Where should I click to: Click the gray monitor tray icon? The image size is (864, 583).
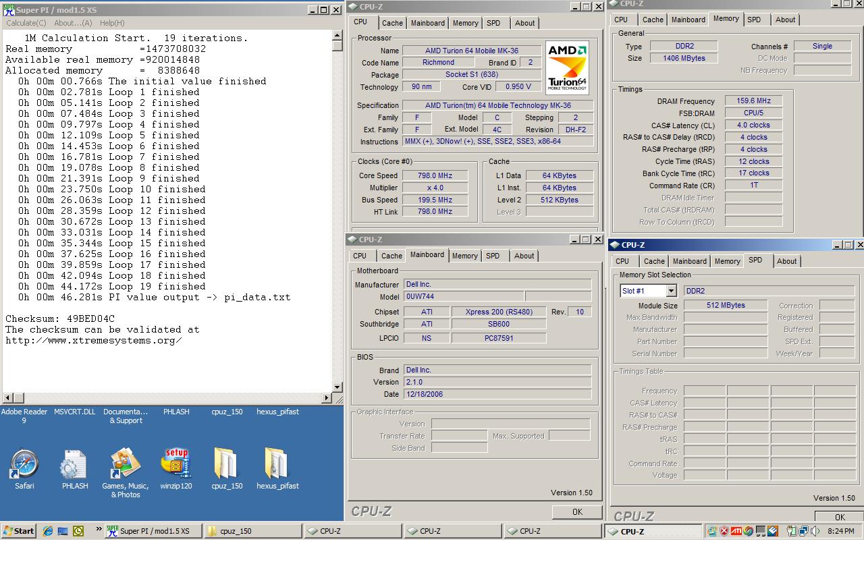[x=761, y=531]
